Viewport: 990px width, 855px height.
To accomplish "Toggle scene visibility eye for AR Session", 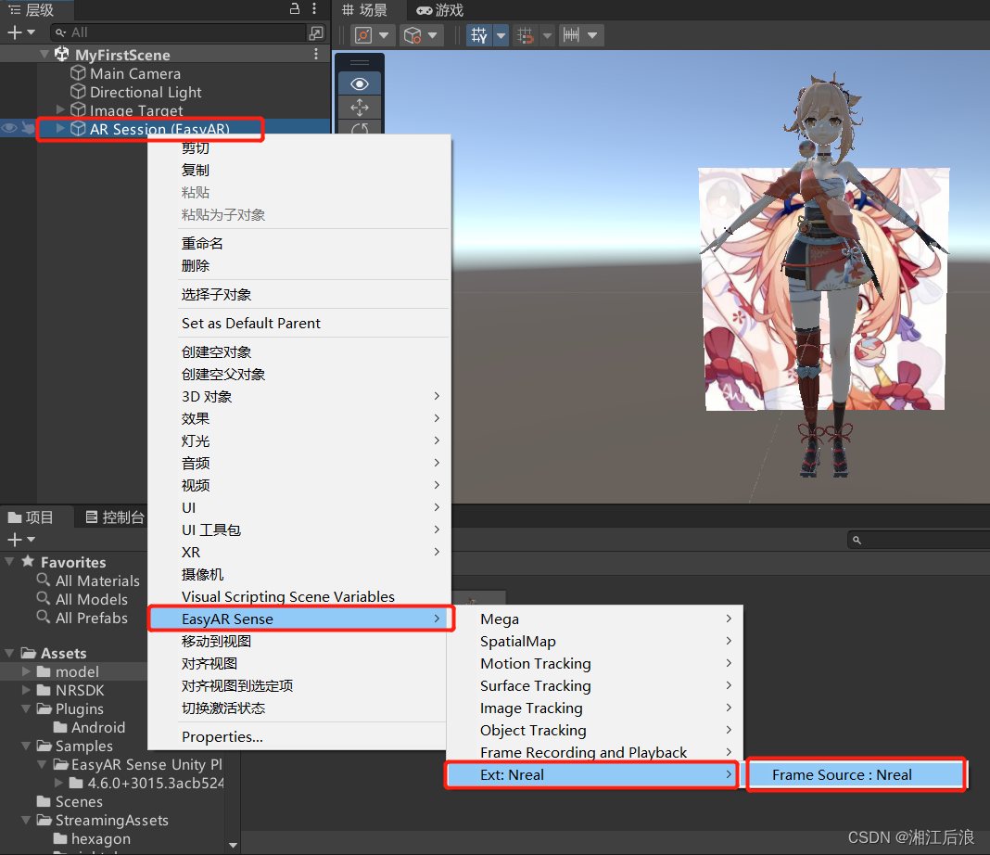I will (x=9, y=128).
